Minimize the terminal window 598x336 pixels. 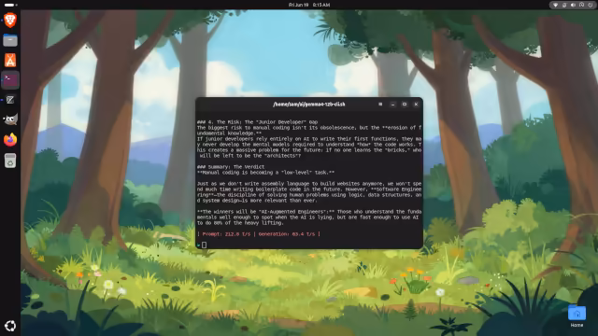pyautogui.click(x=392, y=104)
